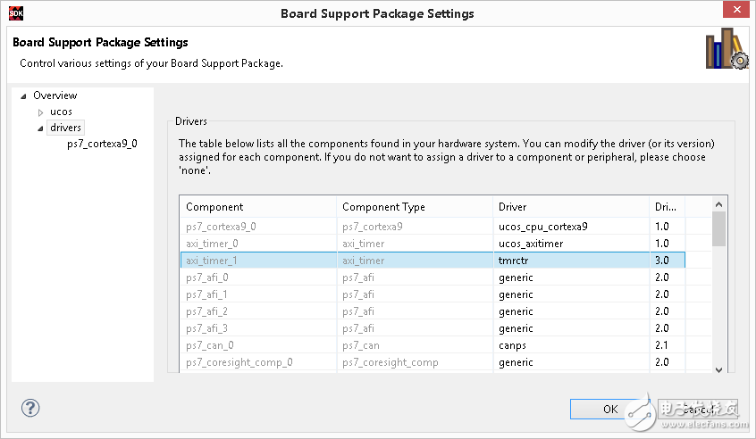
Task: Click the table scrollbar up arrow
Action: tap(718, 203)
